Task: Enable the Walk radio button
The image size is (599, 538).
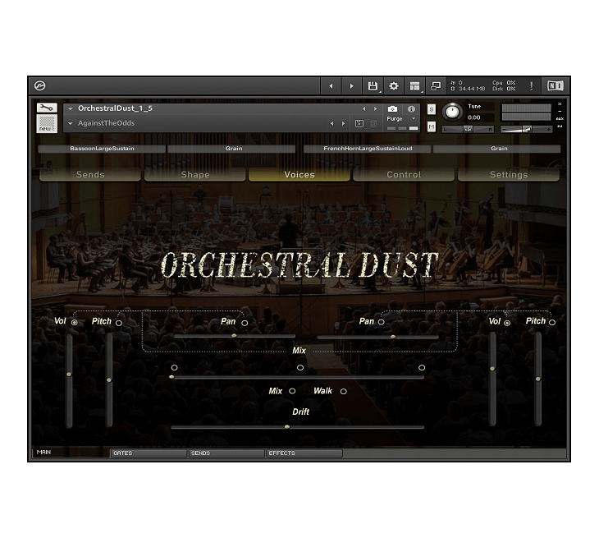Action: tap(344, 392)
